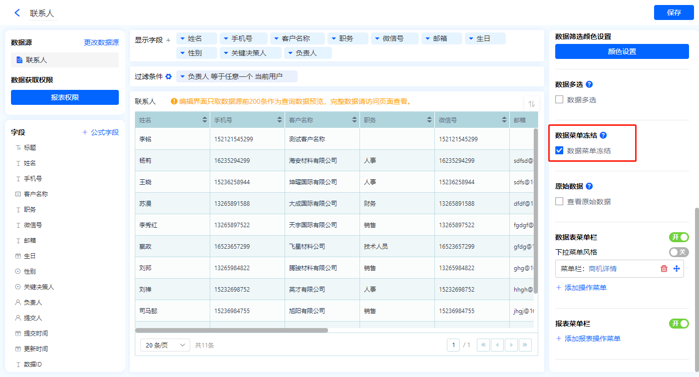Screen dimensions: 699x377
Task: Click the move handle icon for 商机详情
Action: (x=677, y=269)
